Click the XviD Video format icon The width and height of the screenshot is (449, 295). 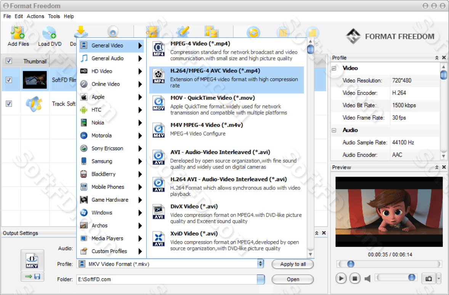(158, 239)
